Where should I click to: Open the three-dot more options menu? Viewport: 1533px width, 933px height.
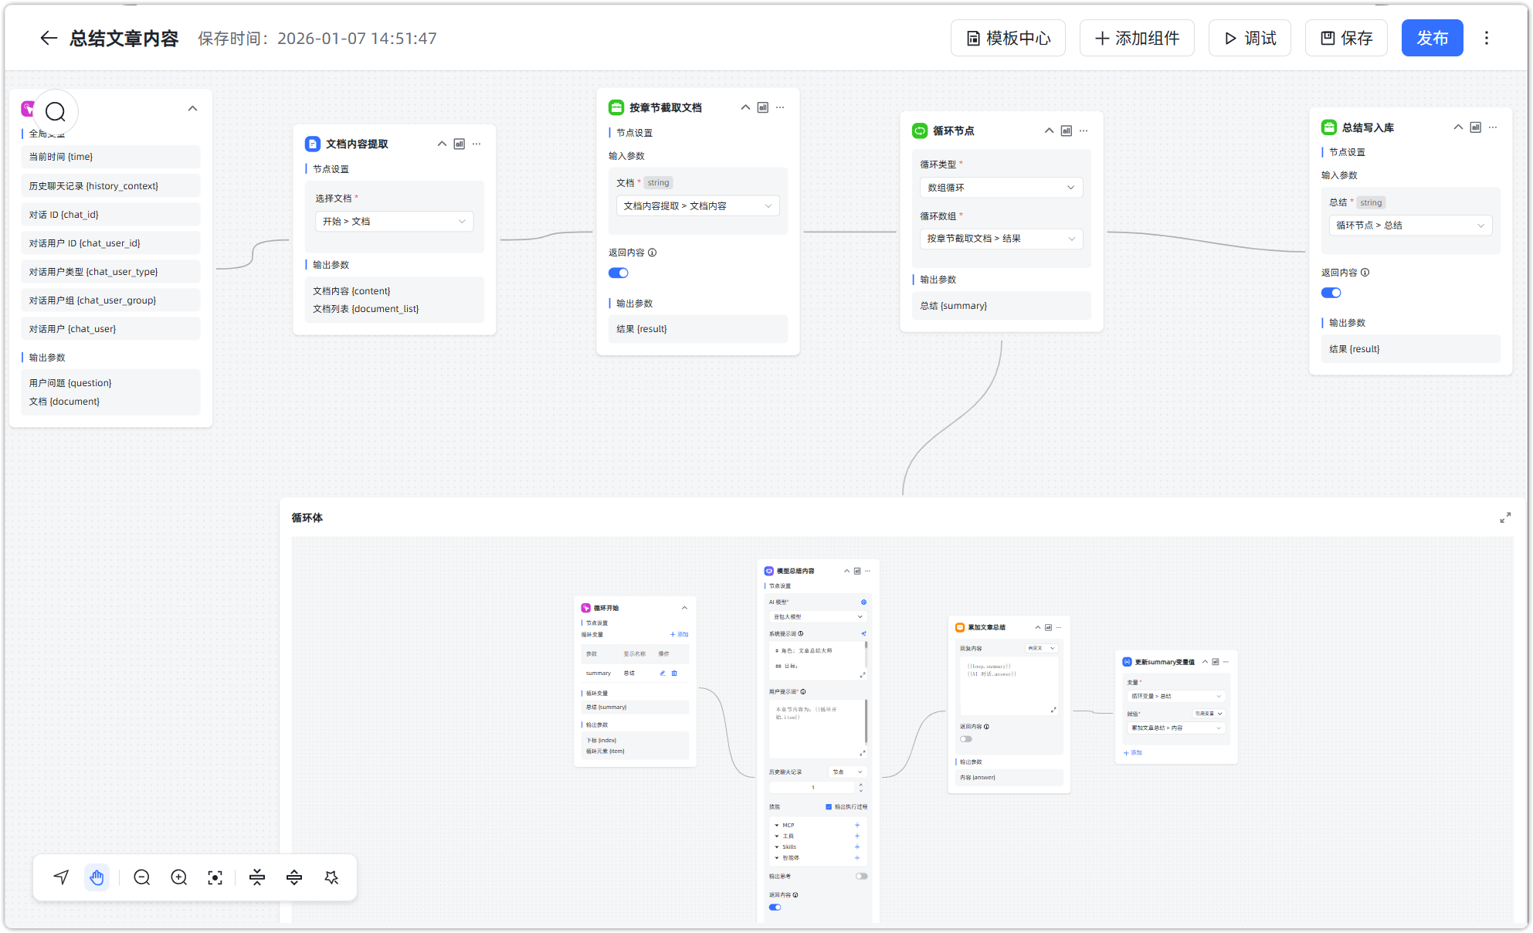[1486, 38]
